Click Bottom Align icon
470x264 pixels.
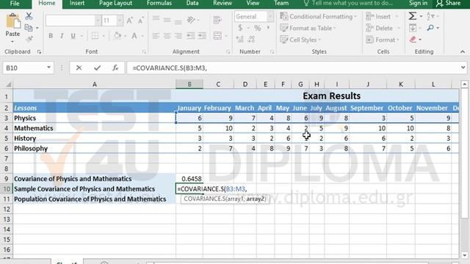coord(178,22)
